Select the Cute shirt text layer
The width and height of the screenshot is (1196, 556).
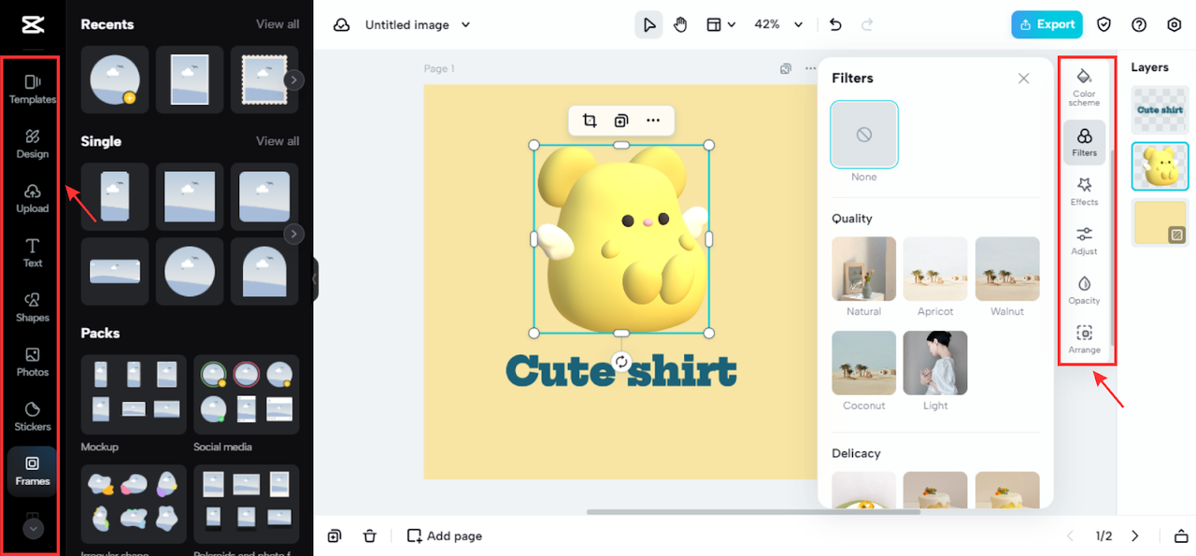click(1160, 109)
